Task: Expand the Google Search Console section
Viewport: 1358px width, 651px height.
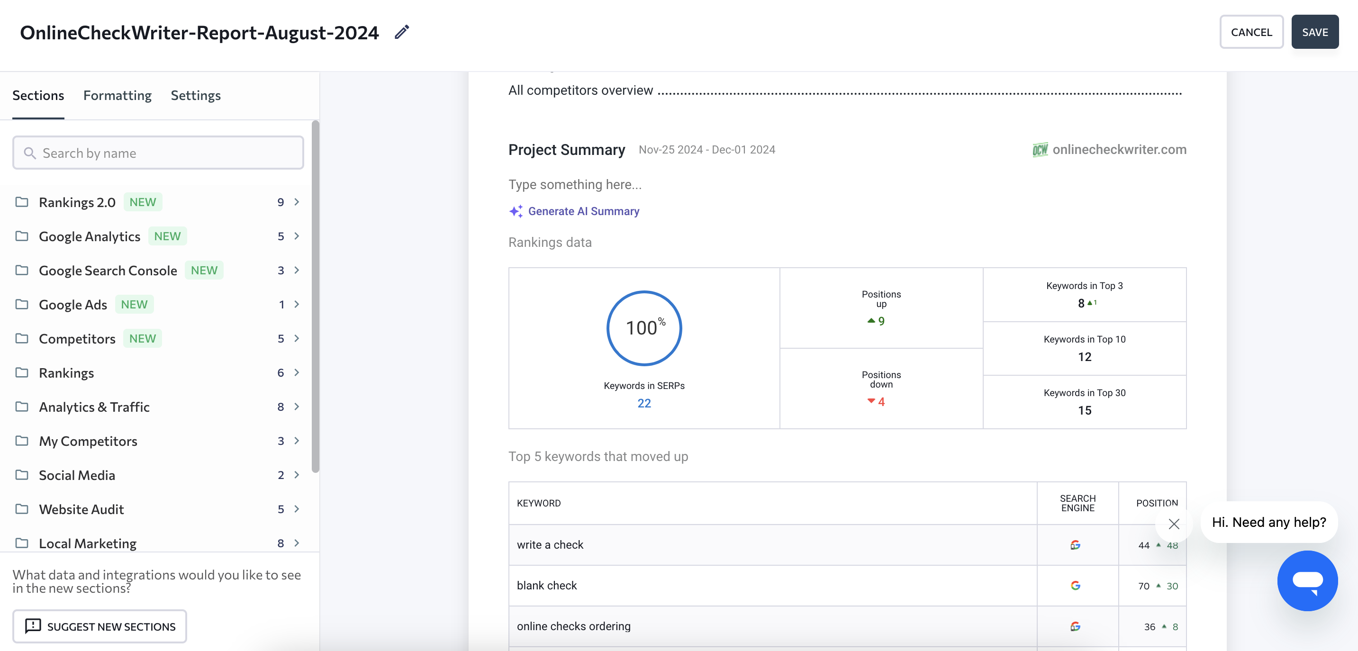Action: [297, 271]
